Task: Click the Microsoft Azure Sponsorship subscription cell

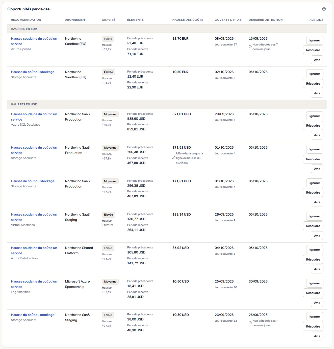Action: coord(77,284)
